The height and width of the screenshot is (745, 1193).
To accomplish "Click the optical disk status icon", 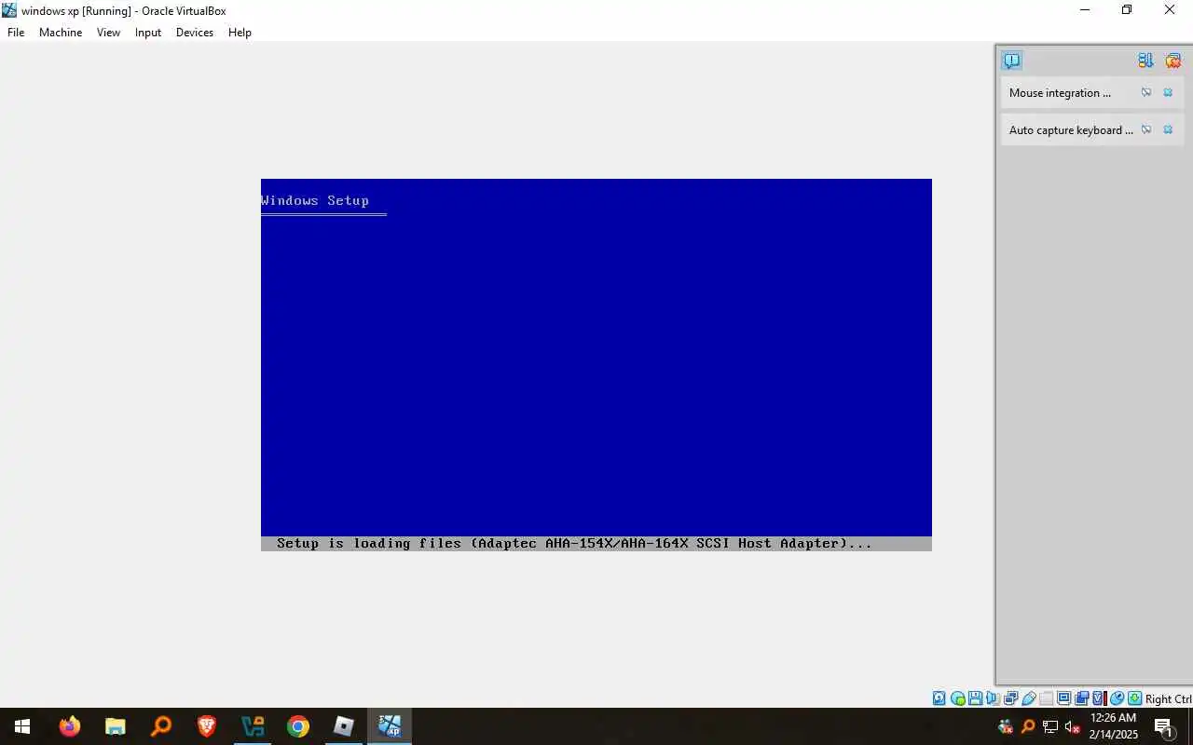I will (958, 698).
